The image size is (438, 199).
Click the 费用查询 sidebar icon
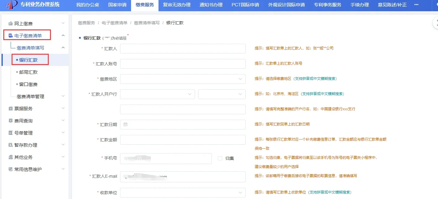[x=10, y=121]
